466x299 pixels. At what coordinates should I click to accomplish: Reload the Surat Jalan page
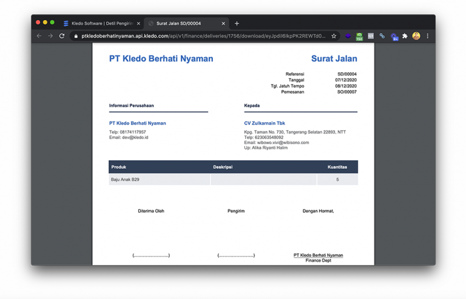pyautogui.click(x=62, y=36)
